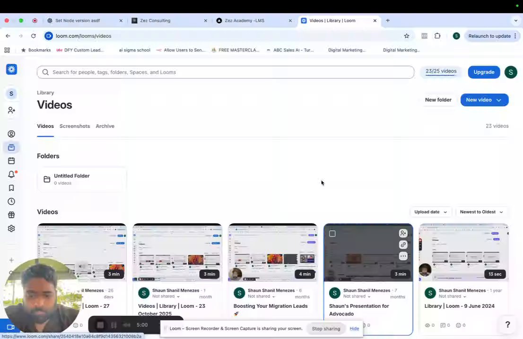Open a new browser tab
The image size is (523, 339).
388,20
